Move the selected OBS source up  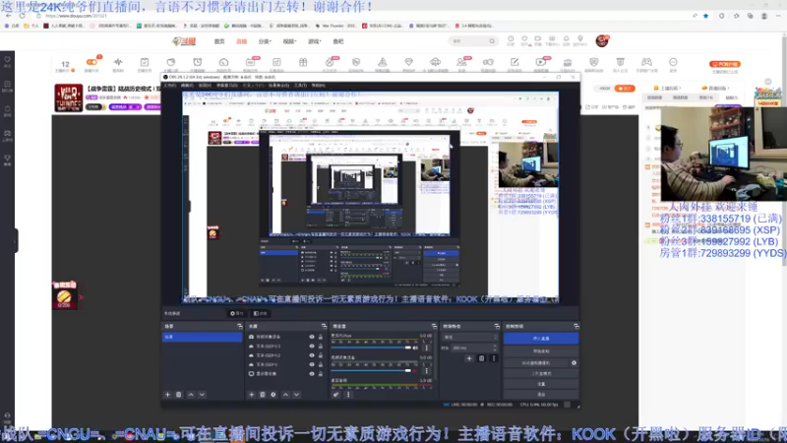point(285,395)
